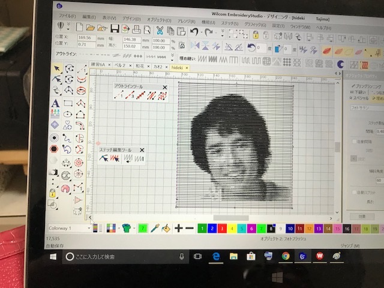Cut selection with the scissors icon
Image resolution: width=384 pixels, height=288 pixels.
coord(160,31)
